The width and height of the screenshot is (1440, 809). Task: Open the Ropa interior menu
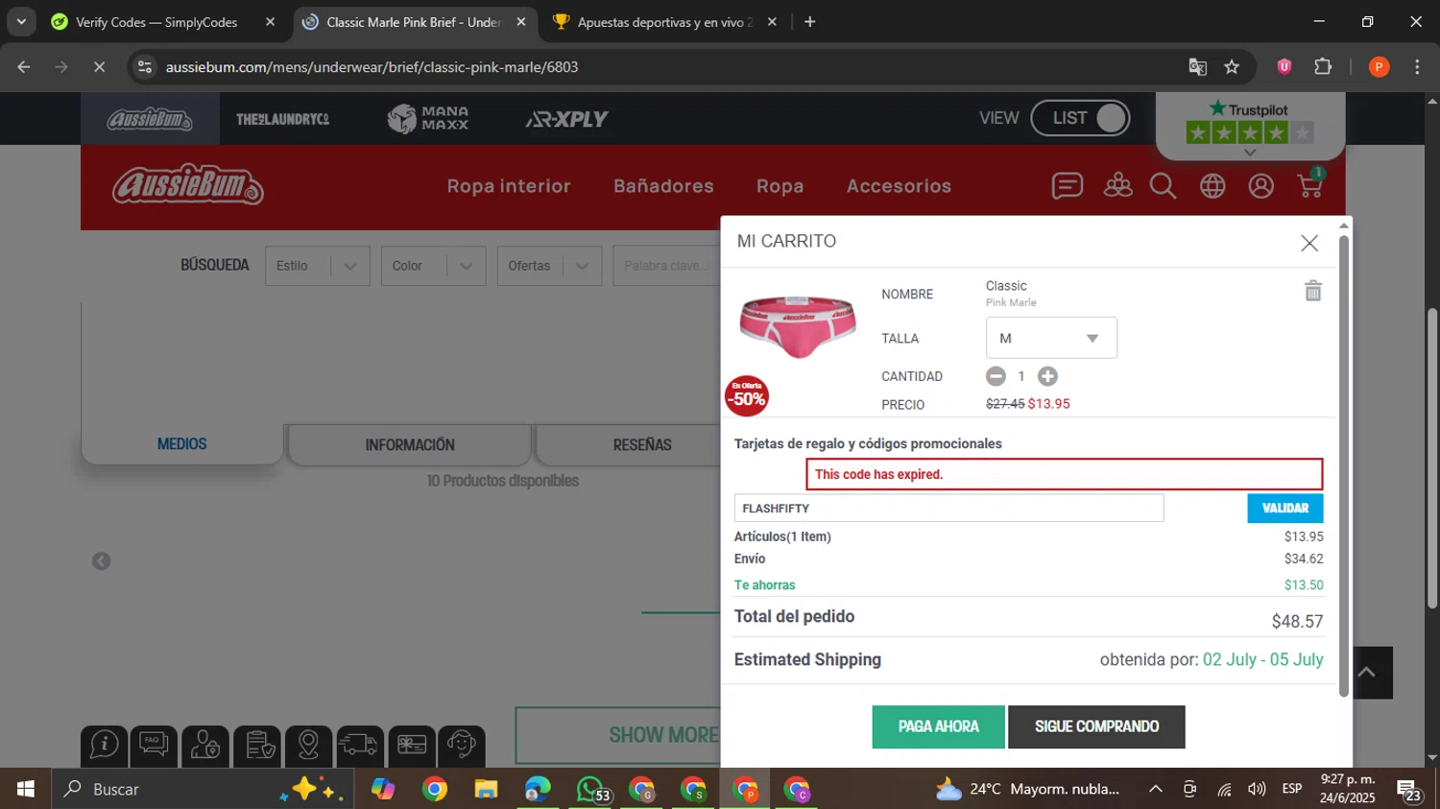point(509,186)
